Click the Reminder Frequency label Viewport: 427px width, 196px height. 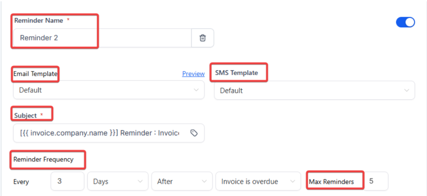[43, 160]
